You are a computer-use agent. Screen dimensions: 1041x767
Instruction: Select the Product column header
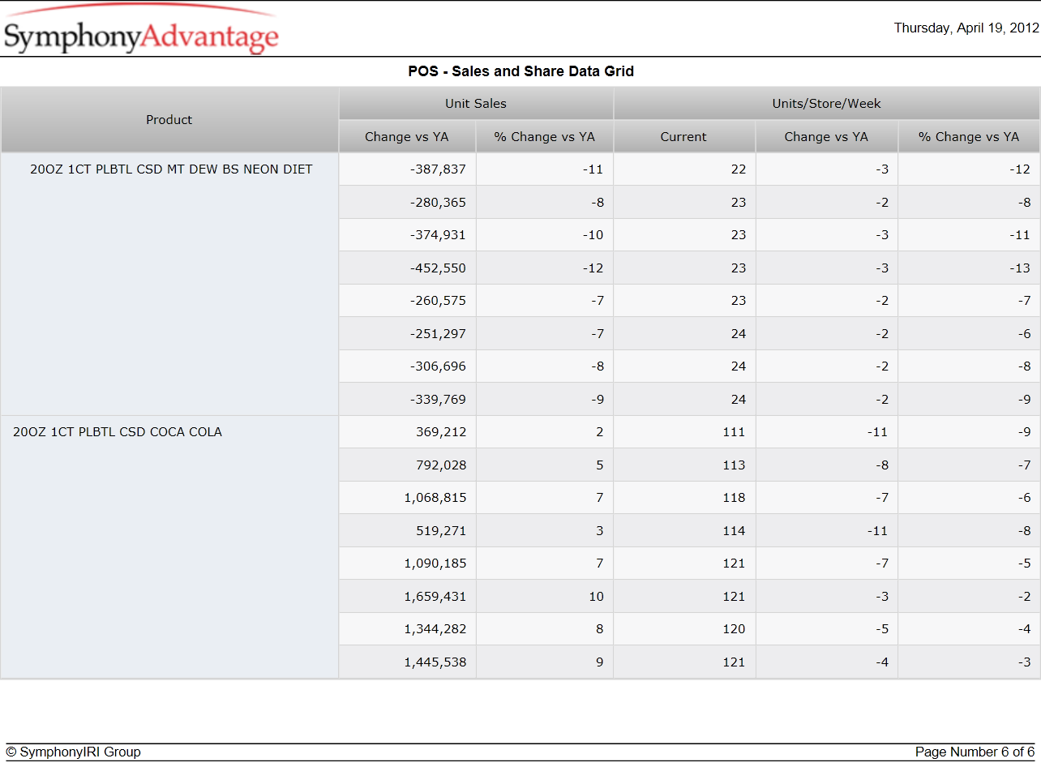(169, 119)
